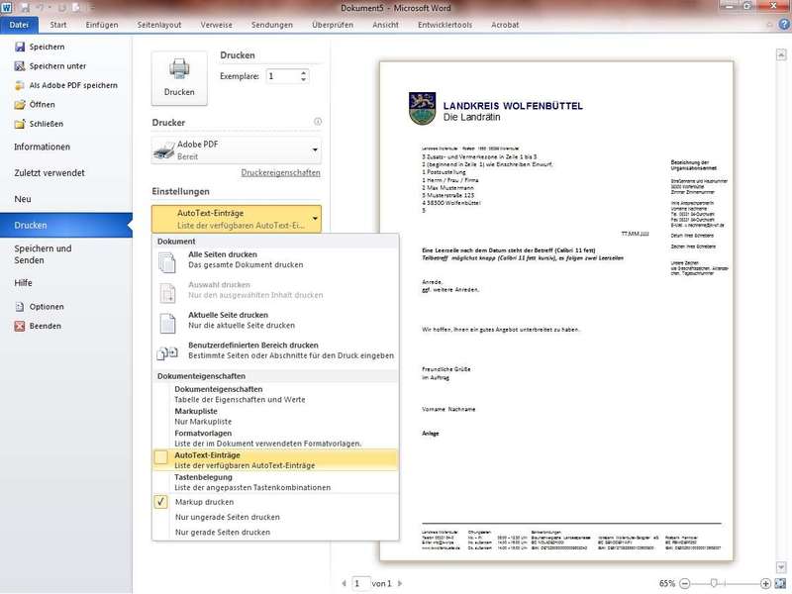Switch to the Seitenlayout ribbon tab
This screenshot has width=792, height=594.
(x=159, y=25)
